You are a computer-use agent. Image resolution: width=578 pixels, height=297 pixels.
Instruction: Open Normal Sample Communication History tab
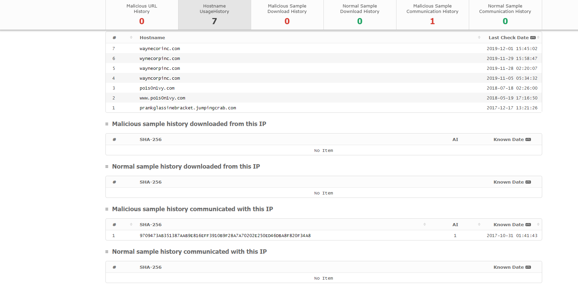[505, 15]
